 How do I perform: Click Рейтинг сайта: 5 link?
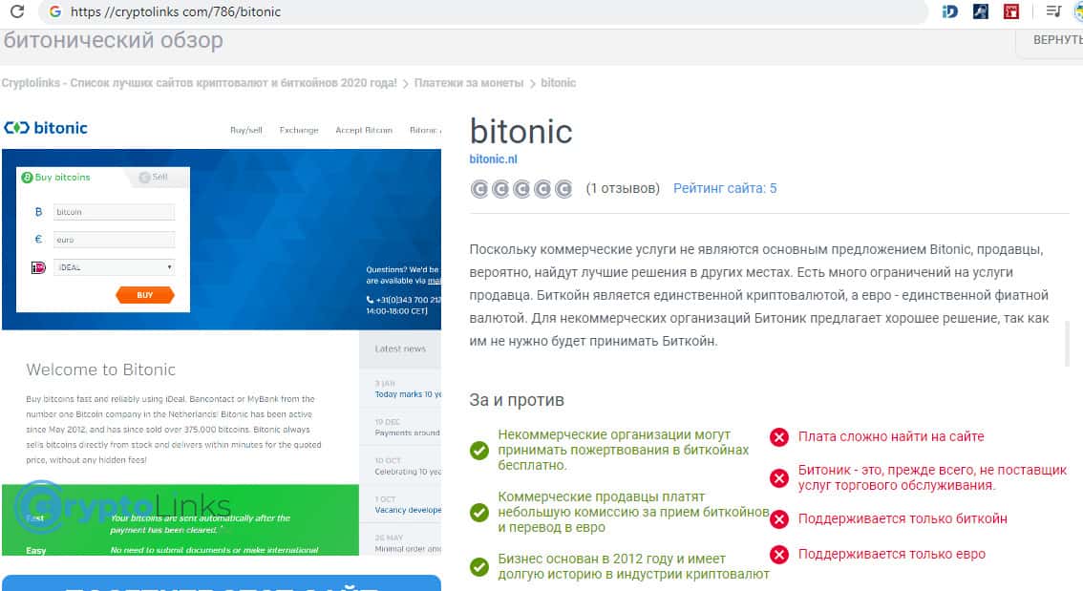(725, 188)
